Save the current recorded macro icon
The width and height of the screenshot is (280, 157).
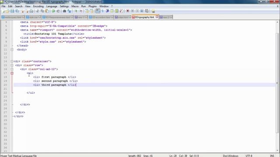(x=147, y=11)
